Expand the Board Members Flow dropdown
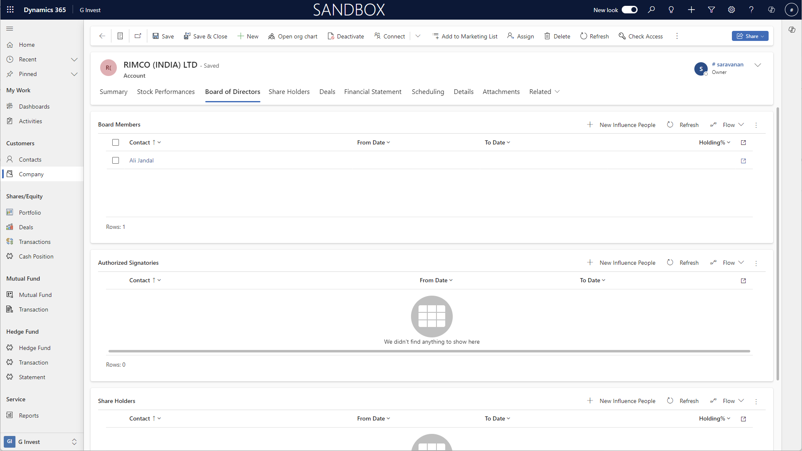 tap(733, 125)
